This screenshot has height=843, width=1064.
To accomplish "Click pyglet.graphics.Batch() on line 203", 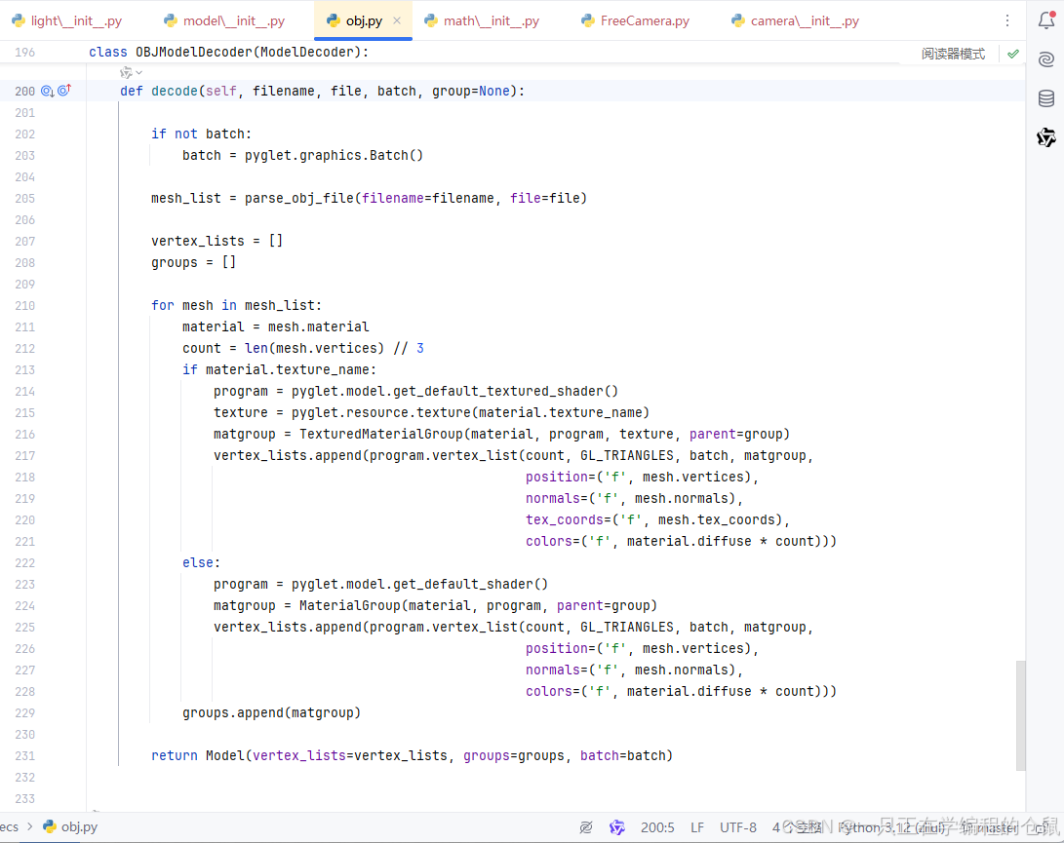I will tap(334, 155).
